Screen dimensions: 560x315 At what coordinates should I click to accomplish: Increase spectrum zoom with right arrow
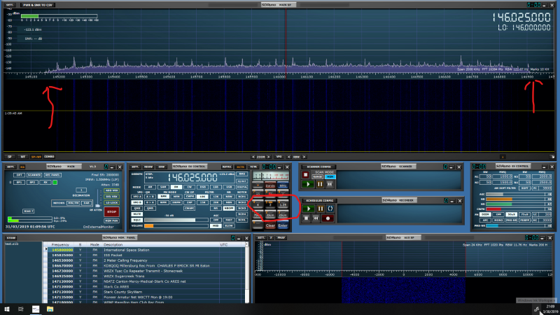[269, 157]
